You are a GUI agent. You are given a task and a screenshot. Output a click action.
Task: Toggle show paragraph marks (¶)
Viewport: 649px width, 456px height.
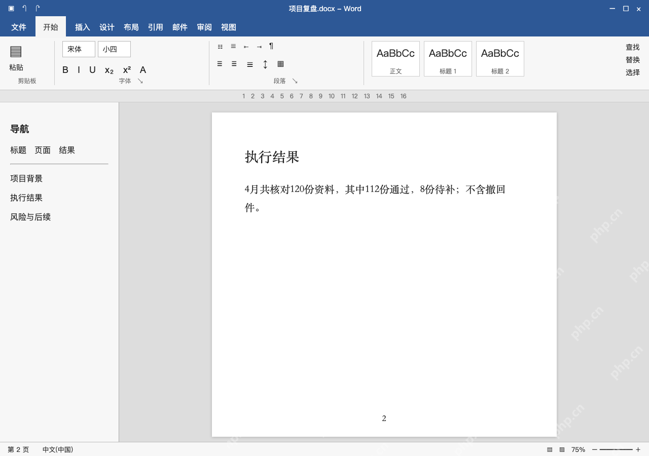(271, 46)
